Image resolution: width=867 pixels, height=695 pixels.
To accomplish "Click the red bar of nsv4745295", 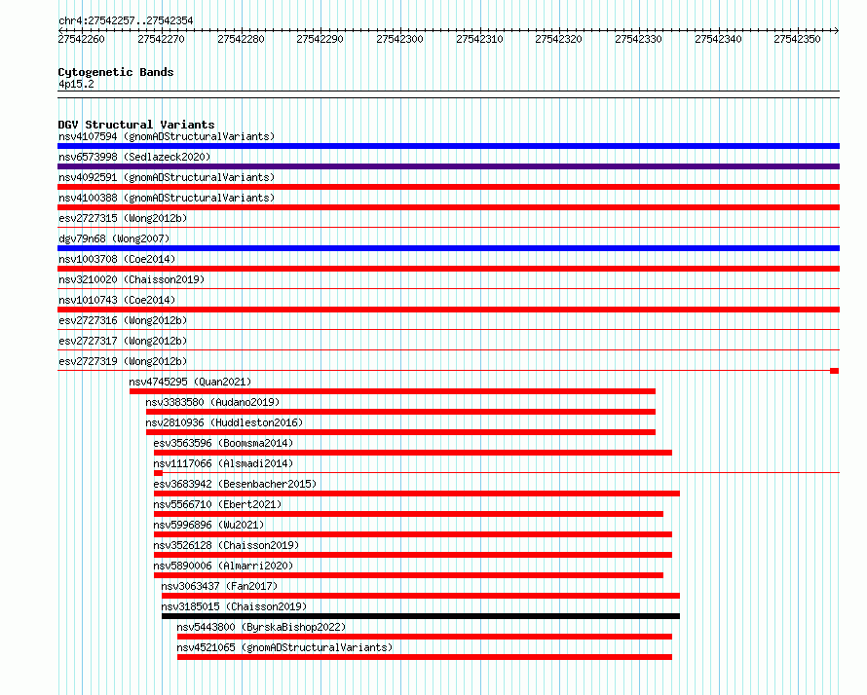I will [393, 391].
